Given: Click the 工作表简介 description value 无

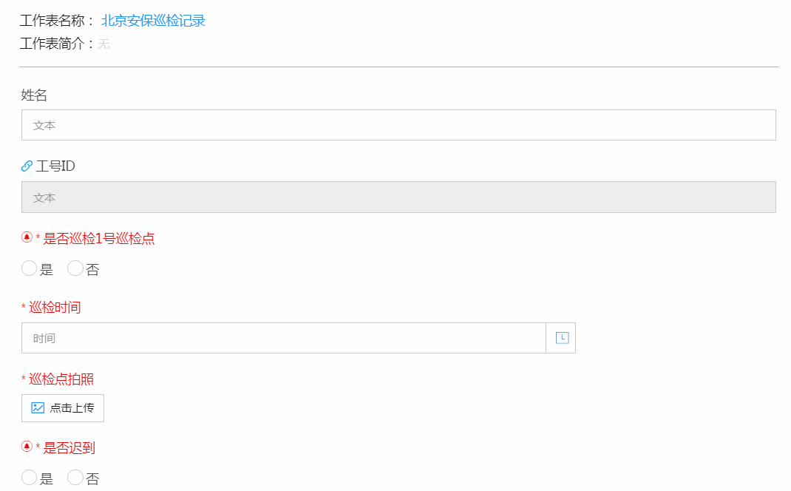Looking at the screenshot, I should pyautogui.click(x=104, y=44).
